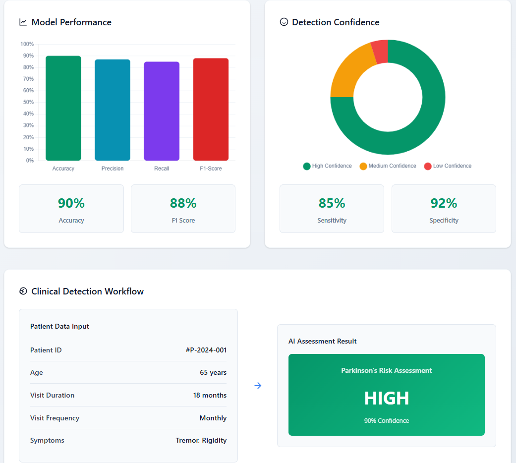Screen dimensions: 516x463
Task: Click the Symptoms row showing Tremor, Rigidity
Action: click(128, 440)
